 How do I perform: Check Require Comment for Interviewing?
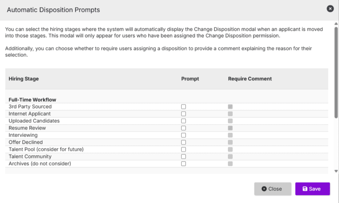pos(230,135)
